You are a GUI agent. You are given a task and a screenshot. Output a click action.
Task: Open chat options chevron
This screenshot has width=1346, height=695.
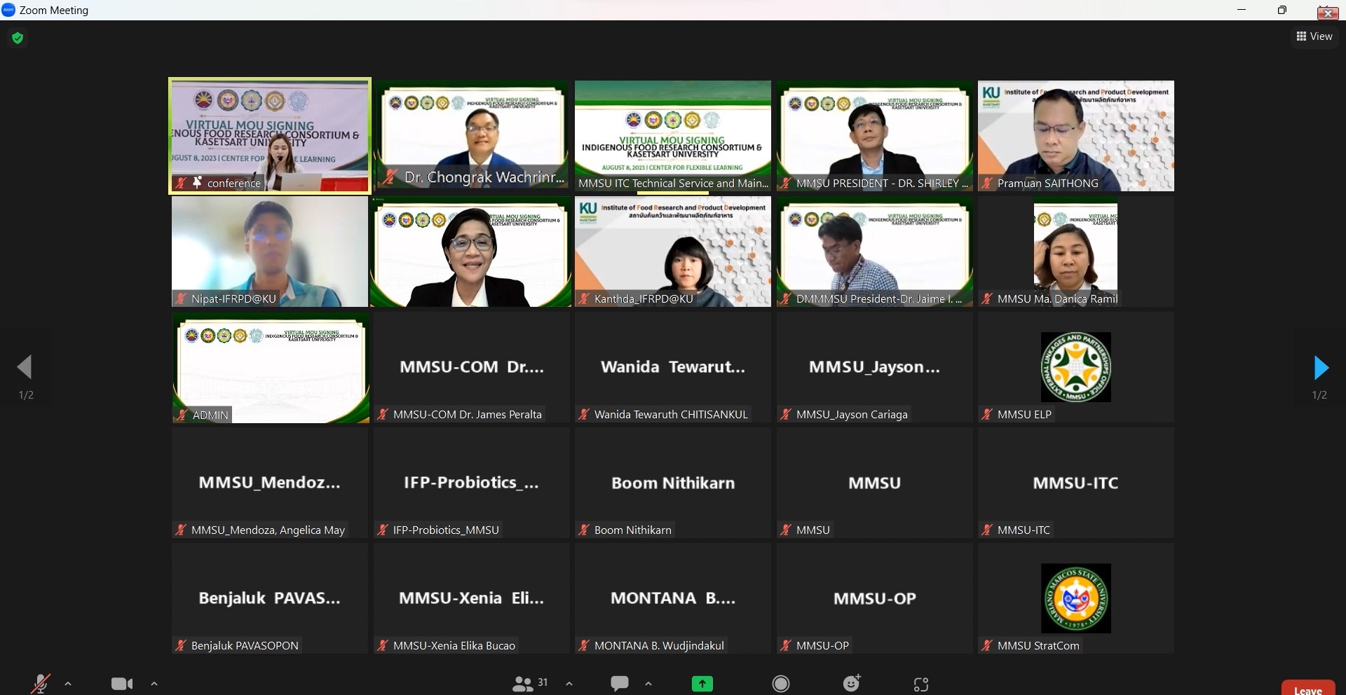(648, 684)
